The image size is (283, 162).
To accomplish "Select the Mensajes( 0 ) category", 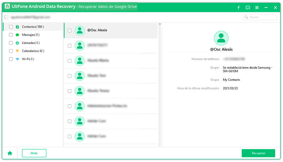I will tap(33, 35).
